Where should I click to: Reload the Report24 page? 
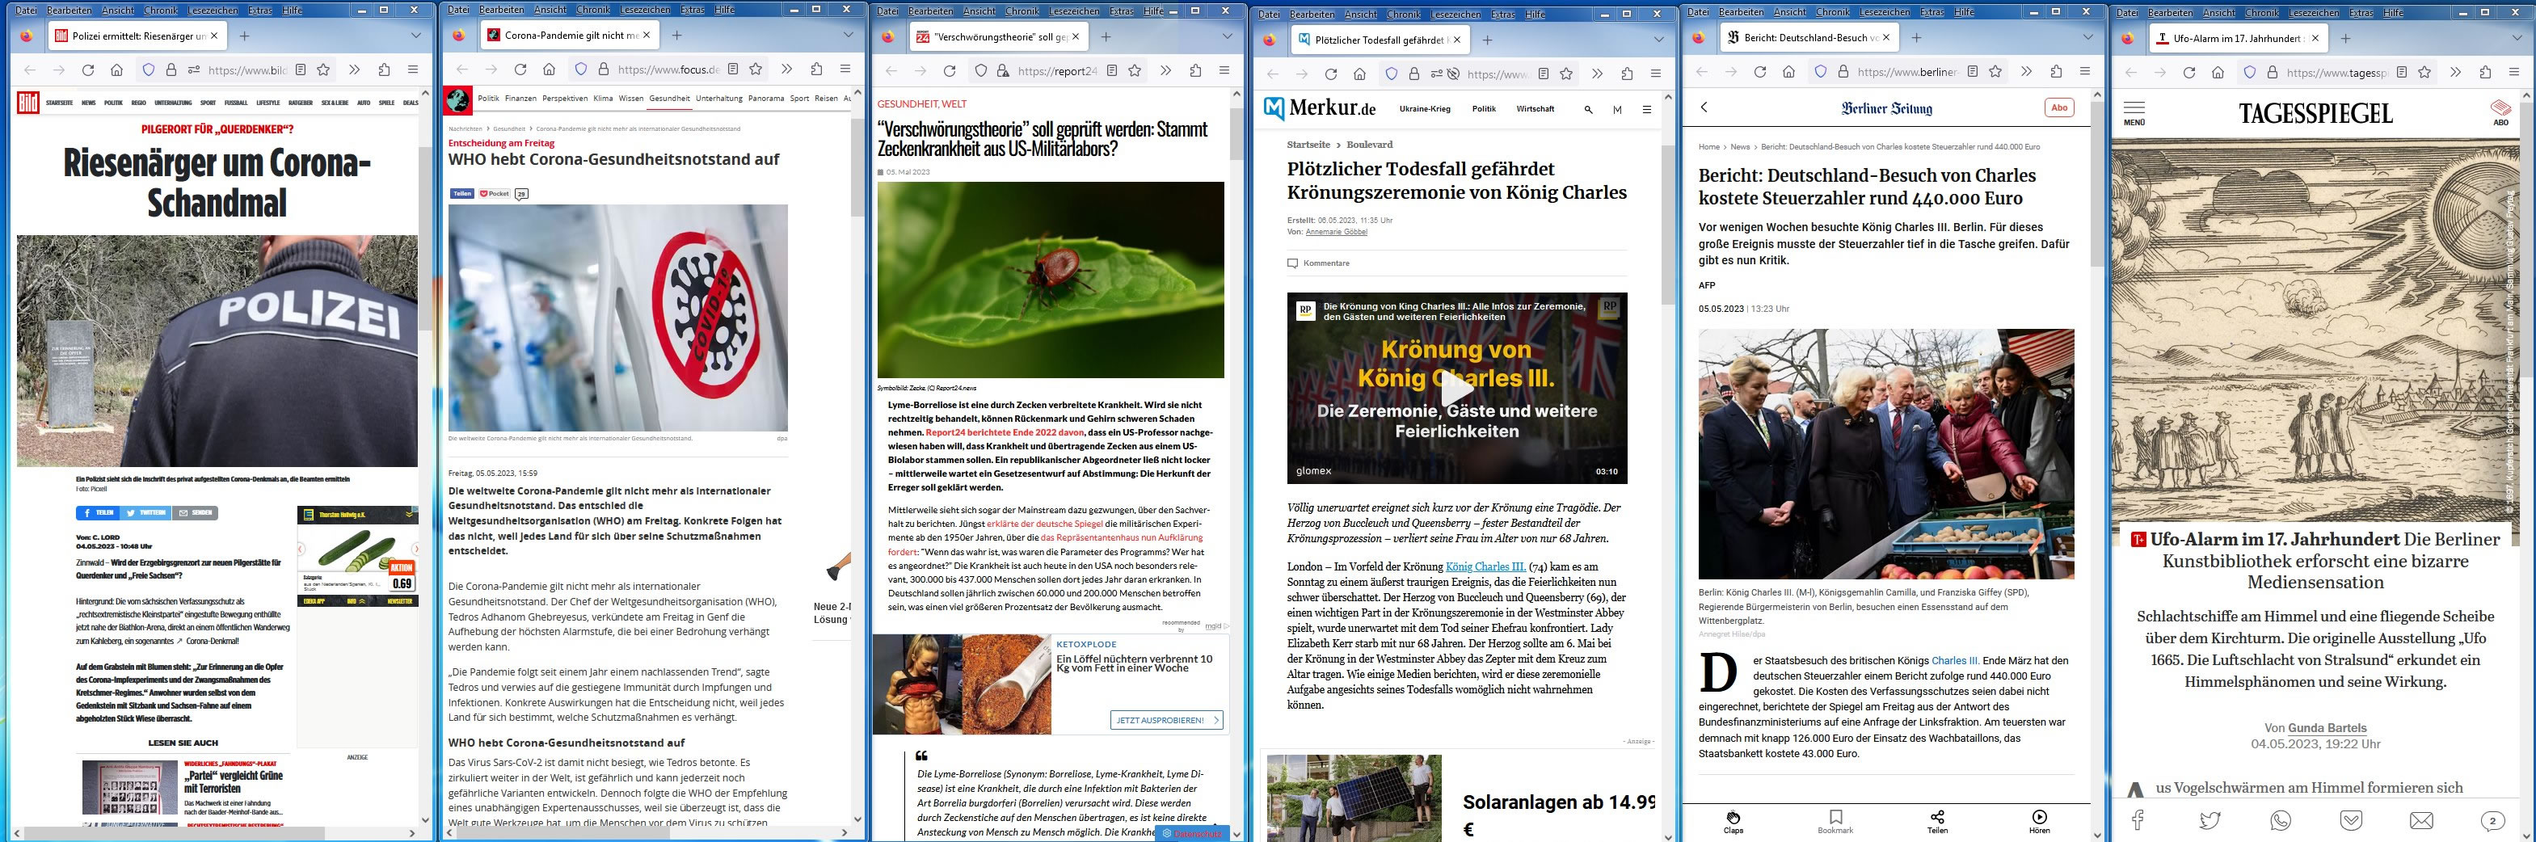tap(950, 71)
